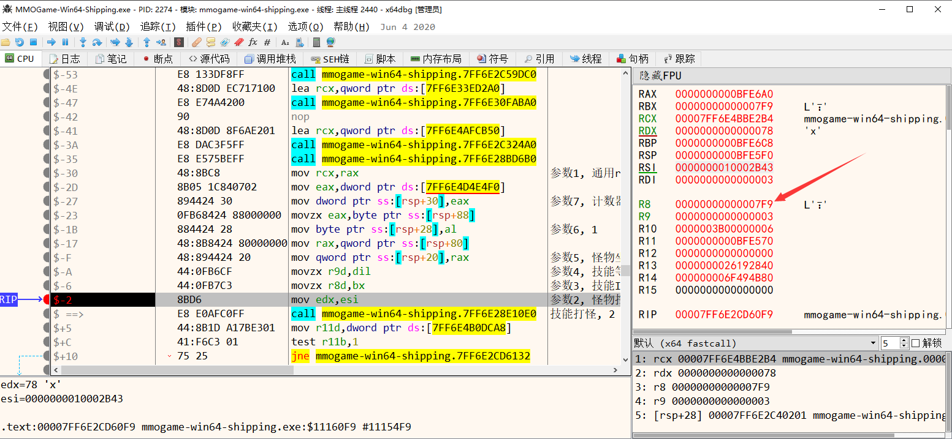Switch to the 日志 tab
Image resolution: width=952 pixels, height=439 pixels.
tap(65, 59)
